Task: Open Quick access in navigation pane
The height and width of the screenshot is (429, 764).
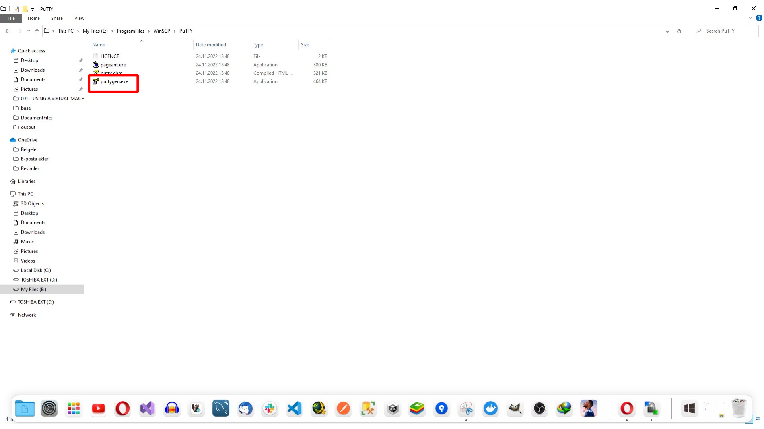Action: click(x=31, y=51)
